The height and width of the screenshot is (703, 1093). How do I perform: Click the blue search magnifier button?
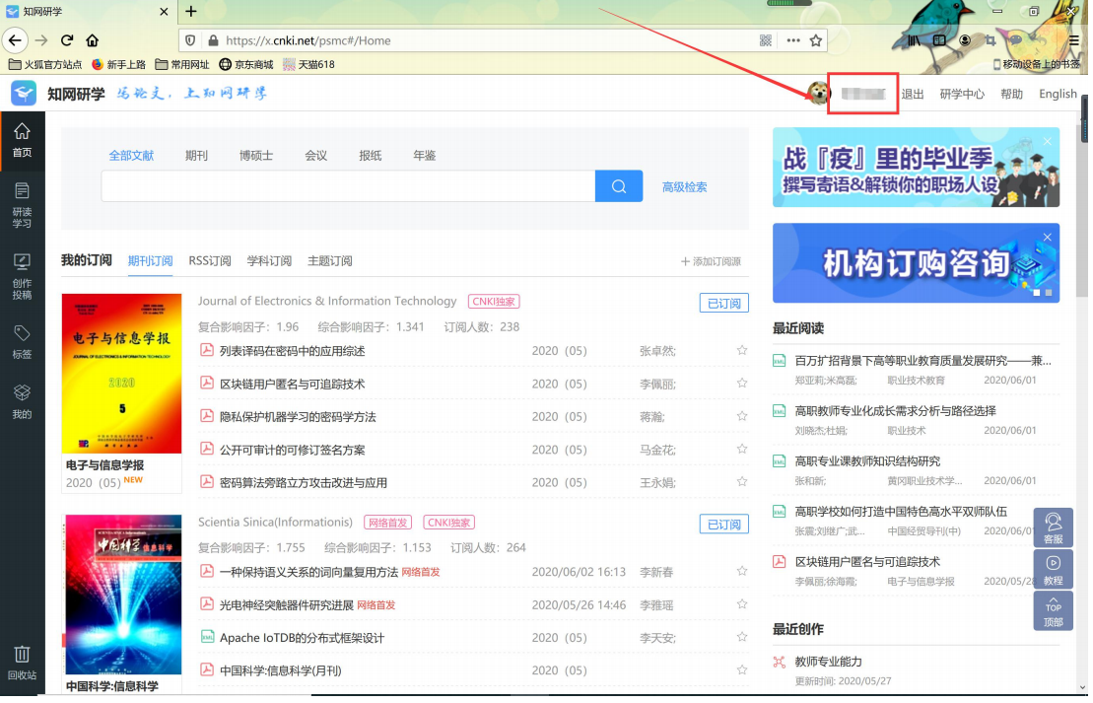click(x=618, y=186)
